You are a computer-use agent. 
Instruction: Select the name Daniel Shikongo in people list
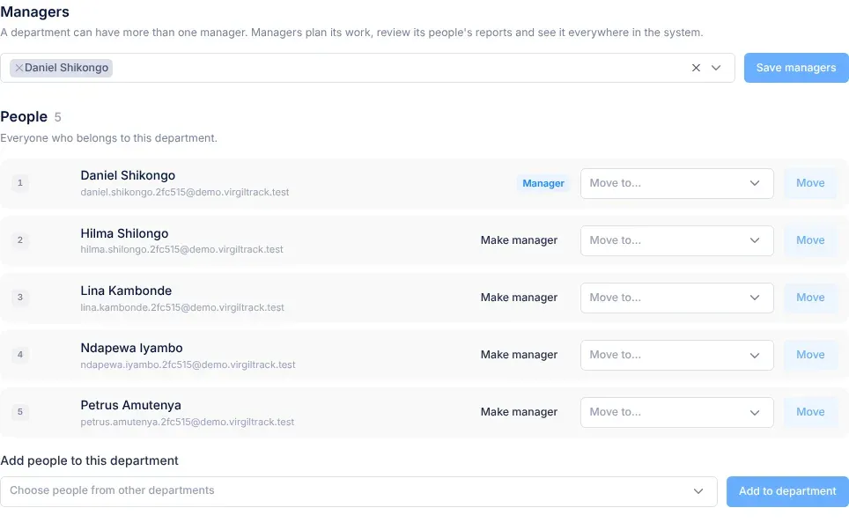(x=128, y=175)
